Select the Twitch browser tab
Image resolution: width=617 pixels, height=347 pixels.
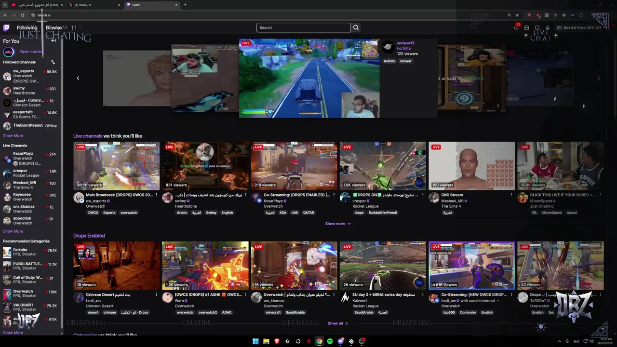pos(152,5)
